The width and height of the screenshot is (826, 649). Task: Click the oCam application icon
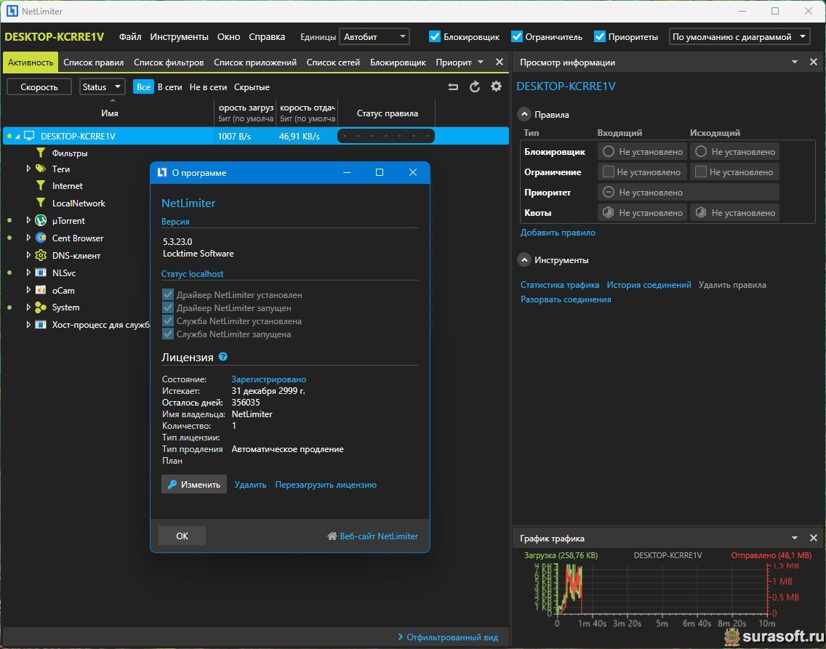click(x=41, y=290)
